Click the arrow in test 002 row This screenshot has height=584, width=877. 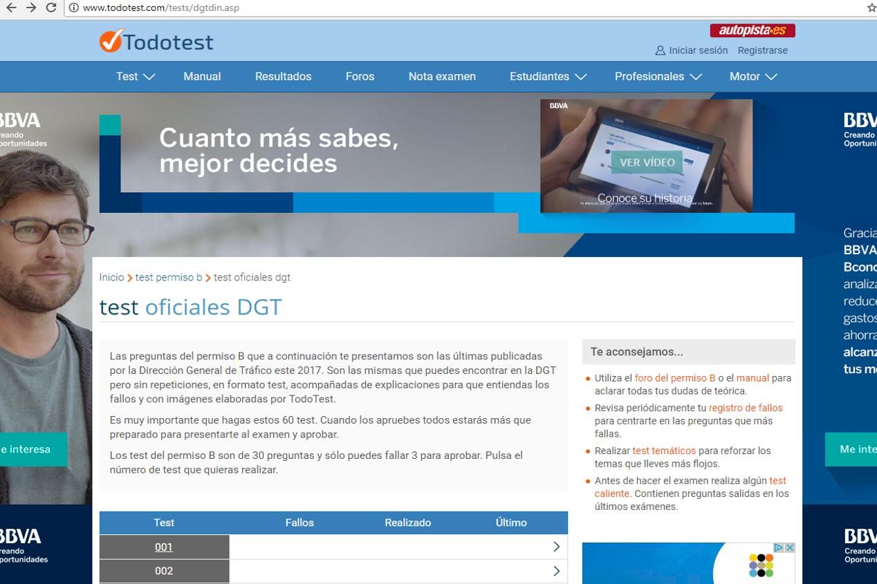(x=556, y=571)
